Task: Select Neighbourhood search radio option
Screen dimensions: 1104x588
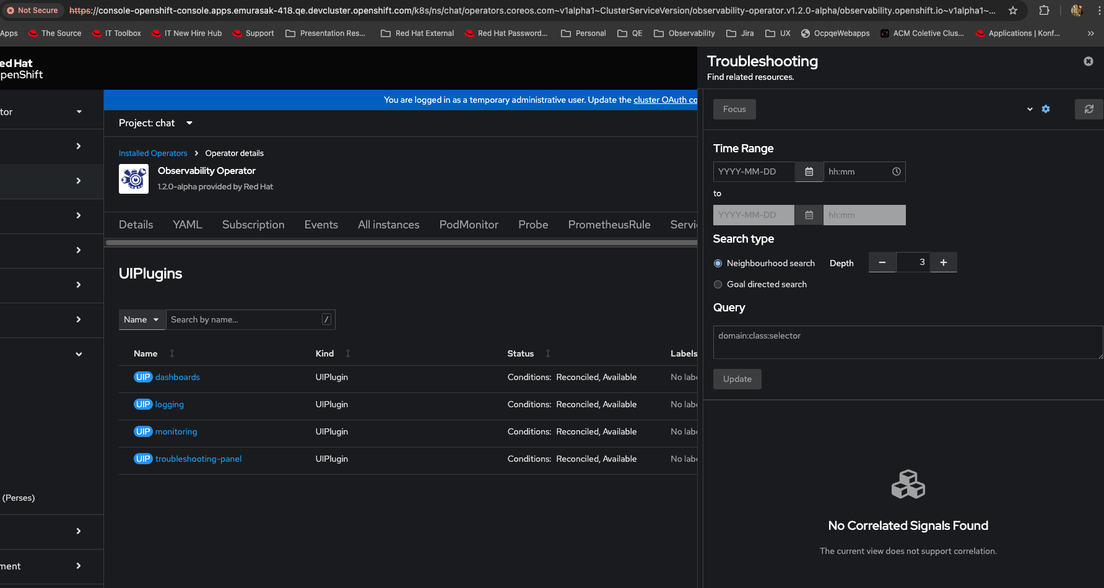Action: tap(718, 263)
